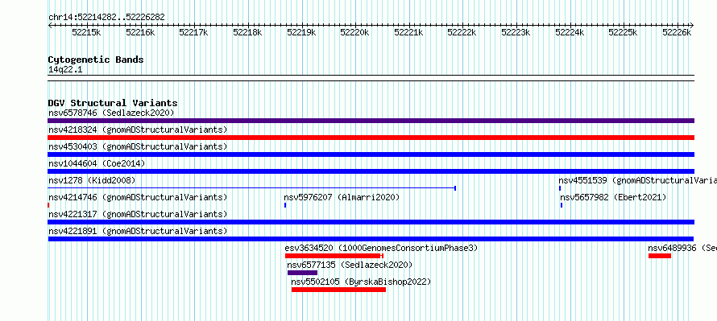Click the 14q22.1 band label
The image size is (717, 321).
click(65, 70)
